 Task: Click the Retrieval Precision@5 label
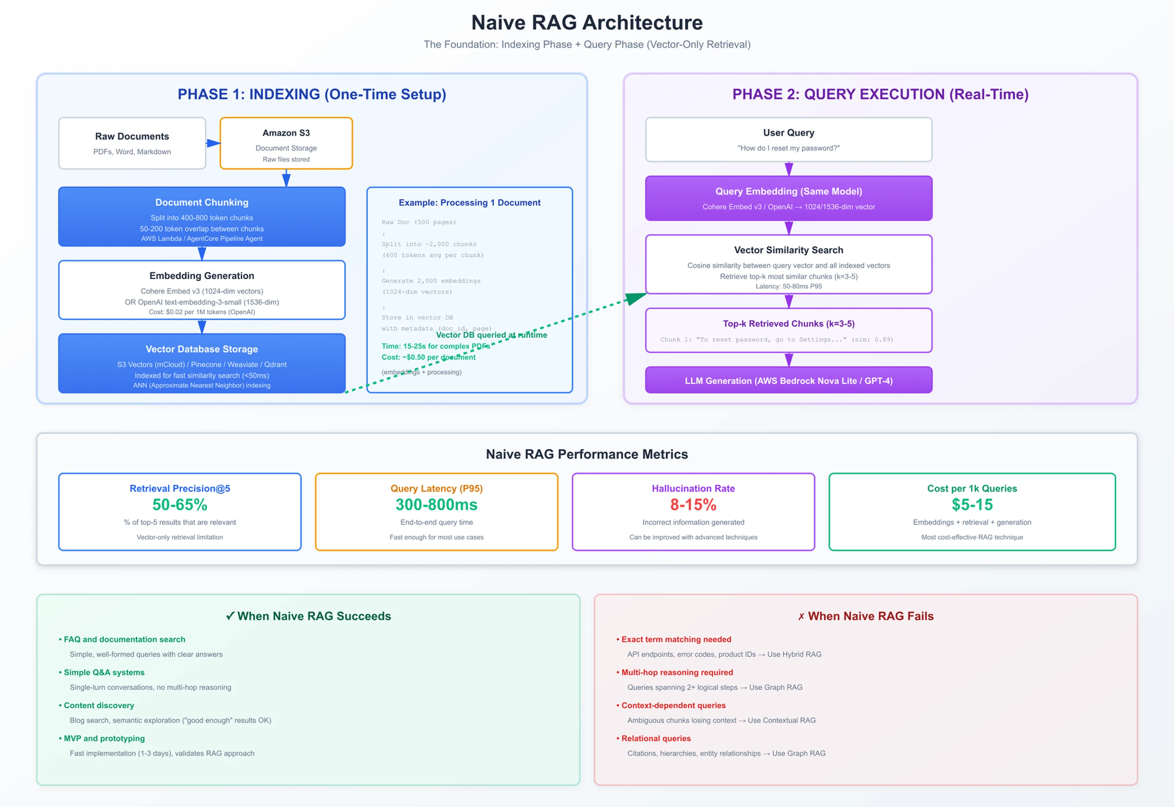tap(180, 489)
